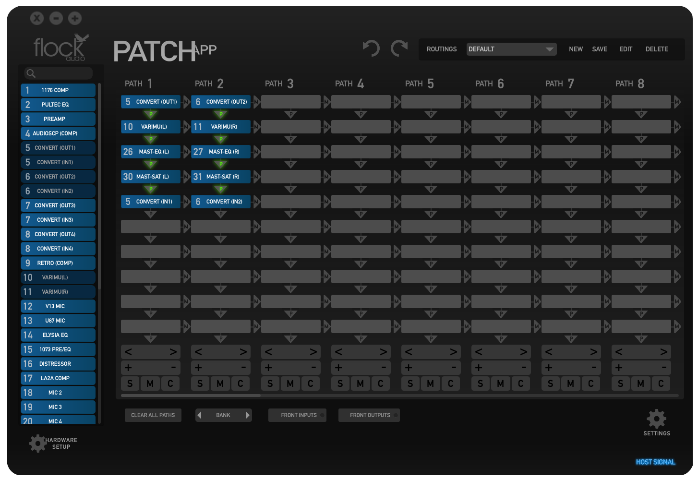Click the M arrow beside VARIMU(R) in Path 2
Image resolution: width=698 pixels, height=480 pixels.
[x=256, y=127]
